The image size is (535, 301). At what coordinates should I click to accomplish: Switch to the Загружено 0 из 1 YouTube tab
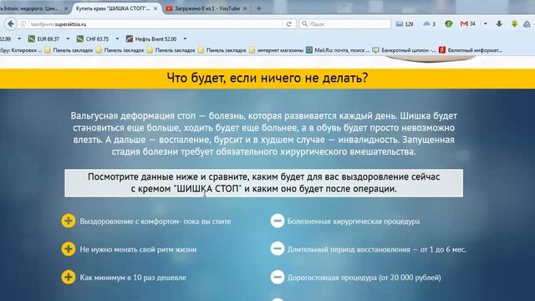click(206, 8)
